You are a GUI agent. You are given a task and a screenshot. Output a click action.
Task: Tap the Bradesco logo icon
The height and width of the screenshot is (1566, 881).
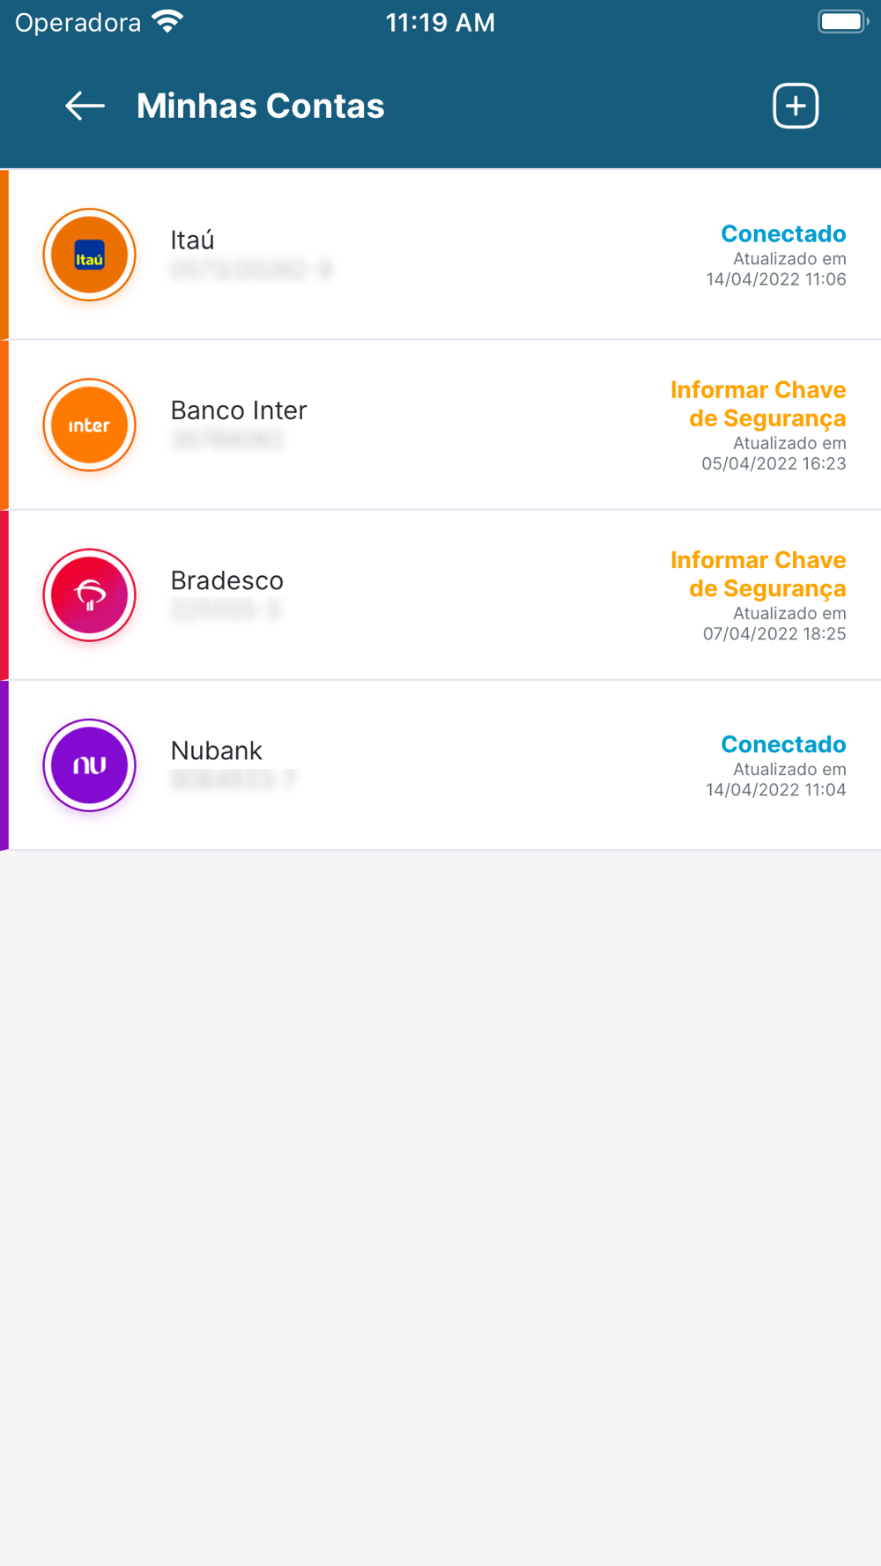pyautogui.click(x=89, y=595)
